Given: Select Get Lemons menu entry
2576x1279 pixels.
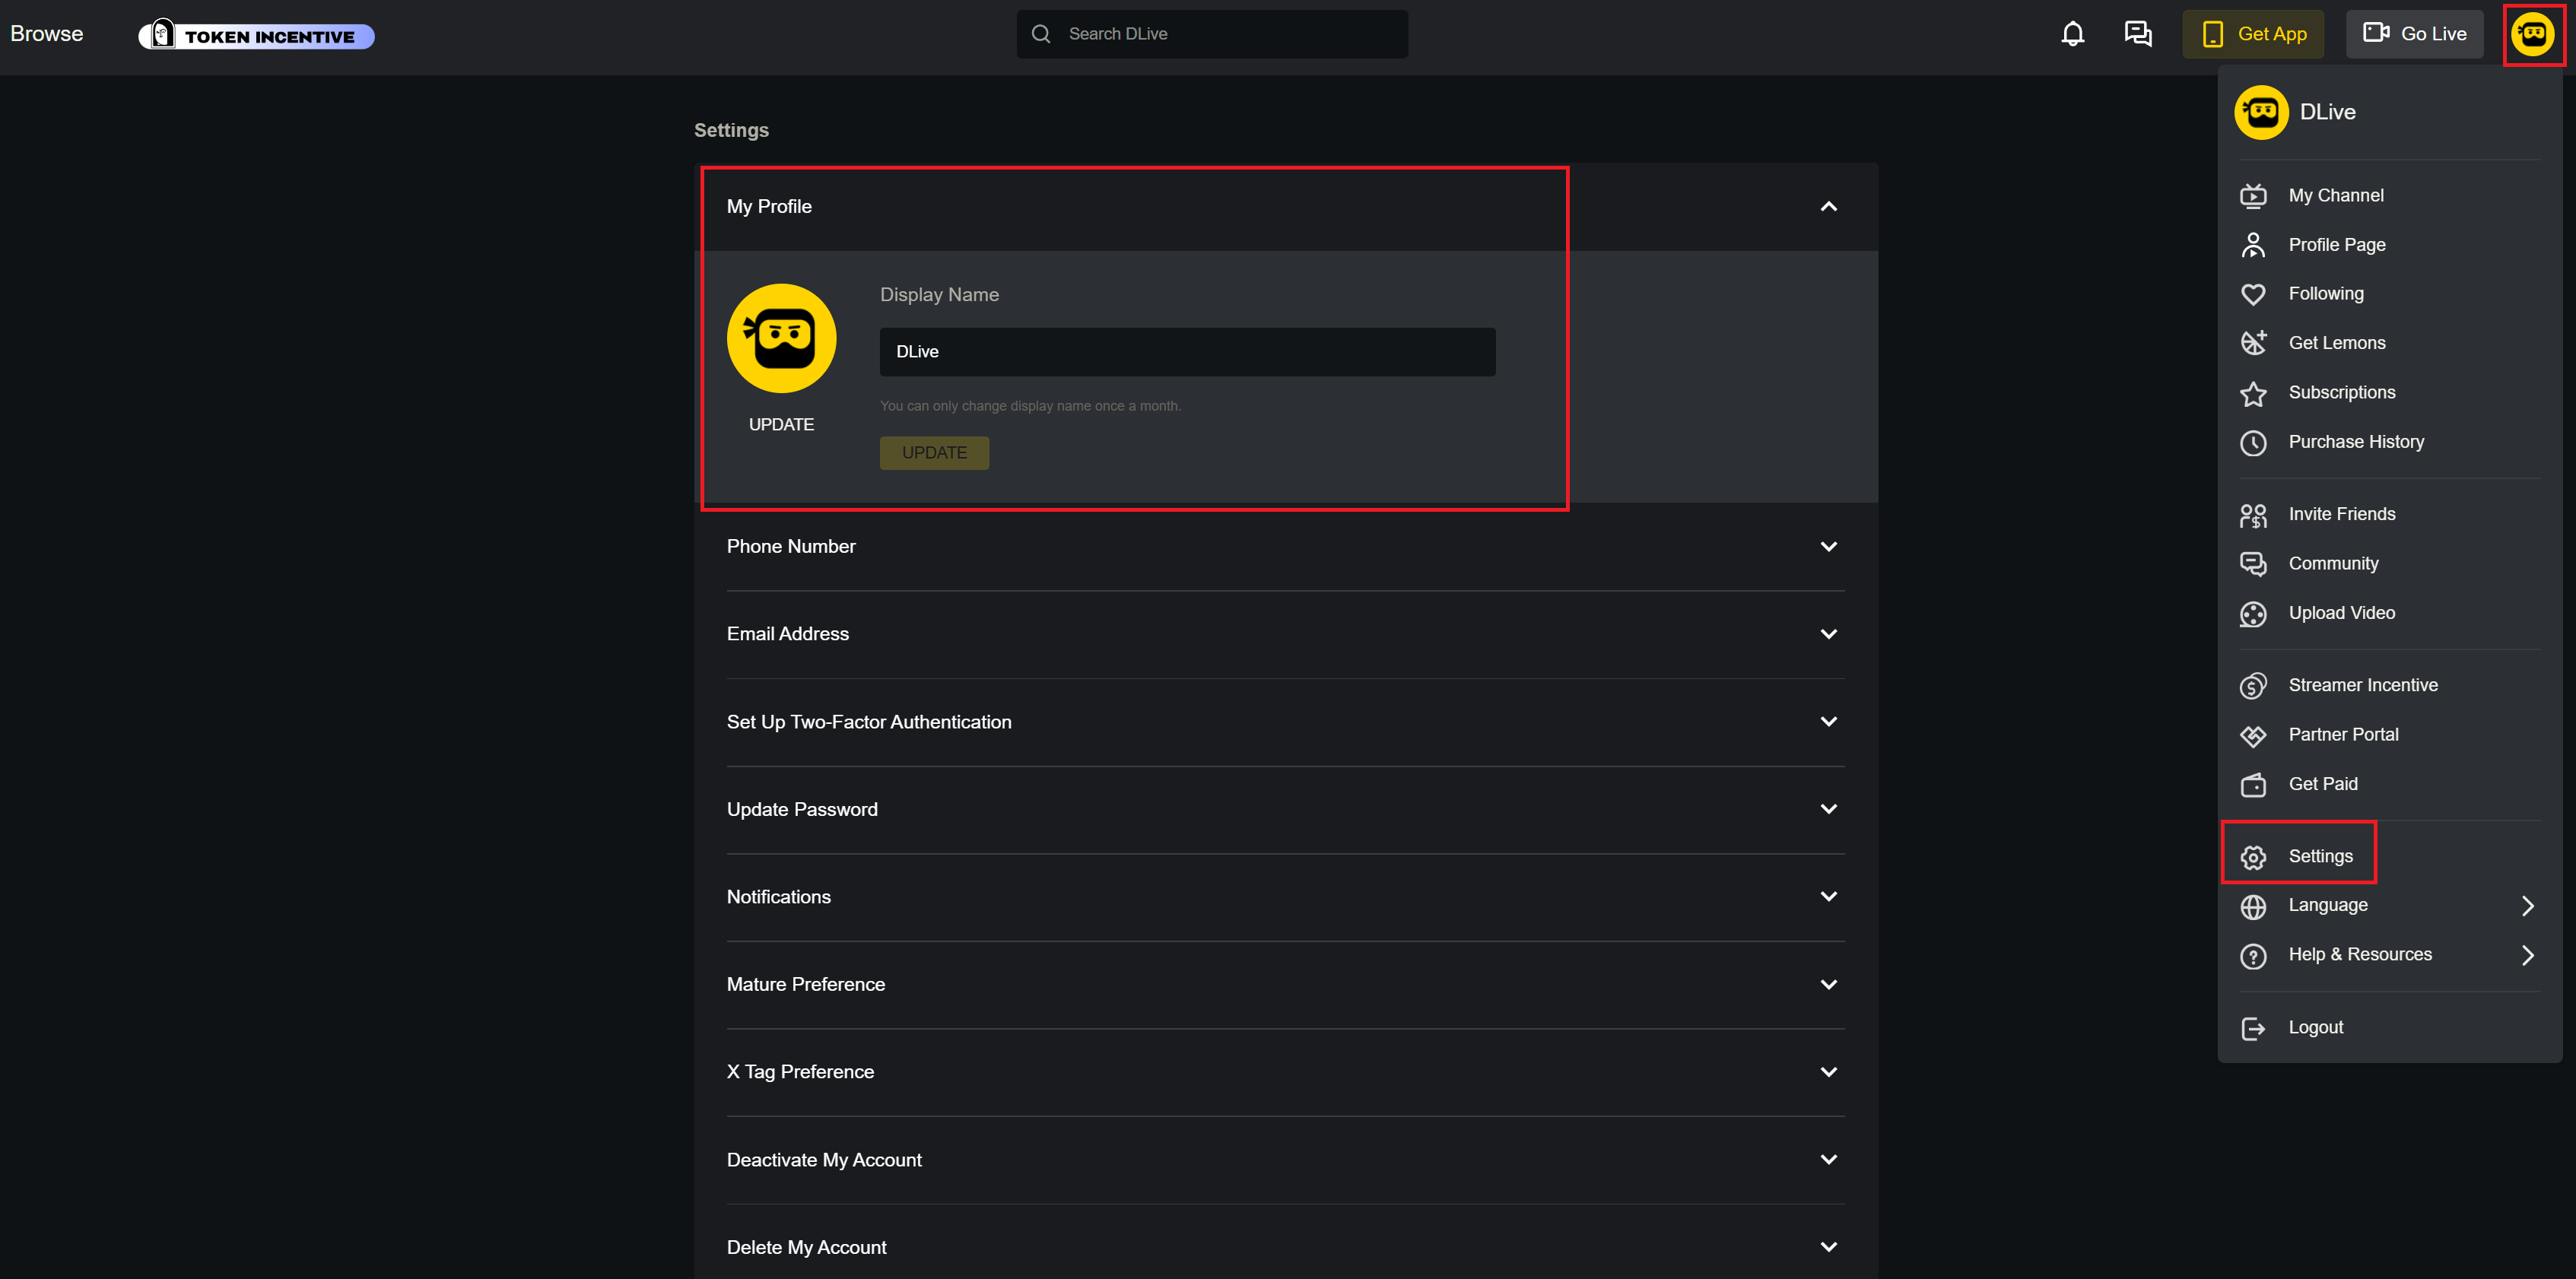Looking at the screenshot, I should point(2336,343).
